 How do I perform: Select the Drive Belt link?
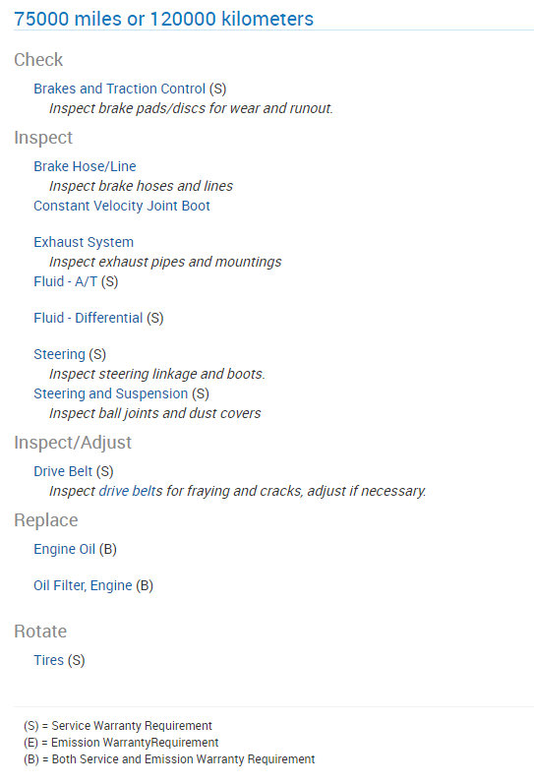pos(63,471)
